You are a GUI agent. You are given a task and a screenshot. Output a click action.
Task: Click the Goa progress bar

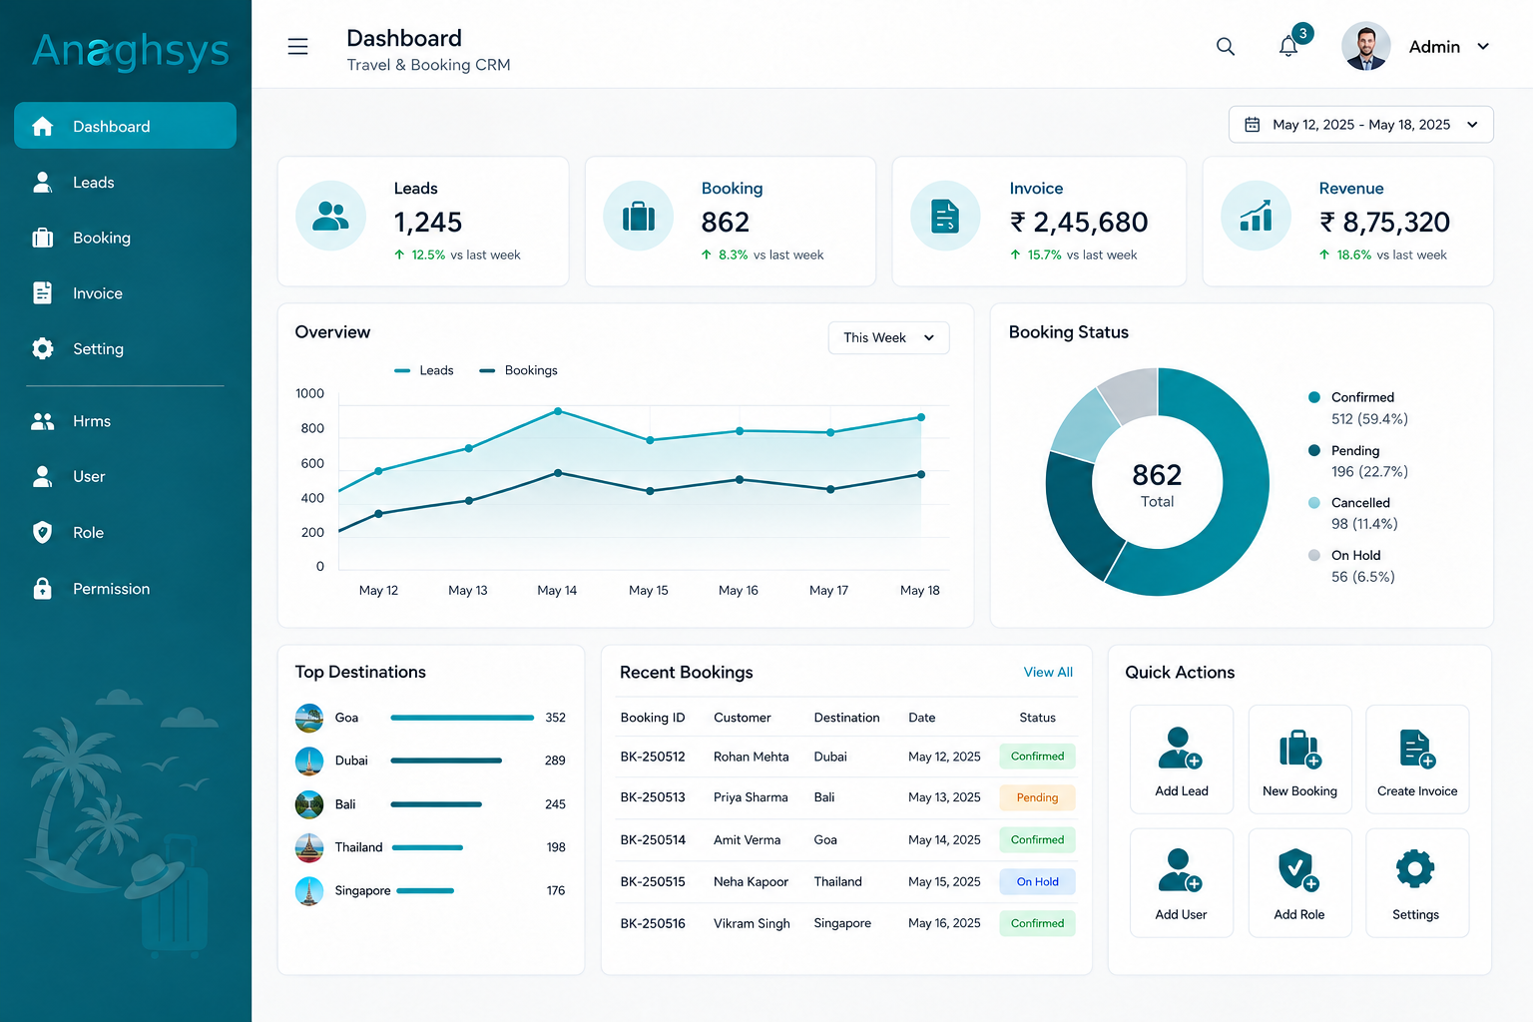pyautogui.click(x=462, y=718)
